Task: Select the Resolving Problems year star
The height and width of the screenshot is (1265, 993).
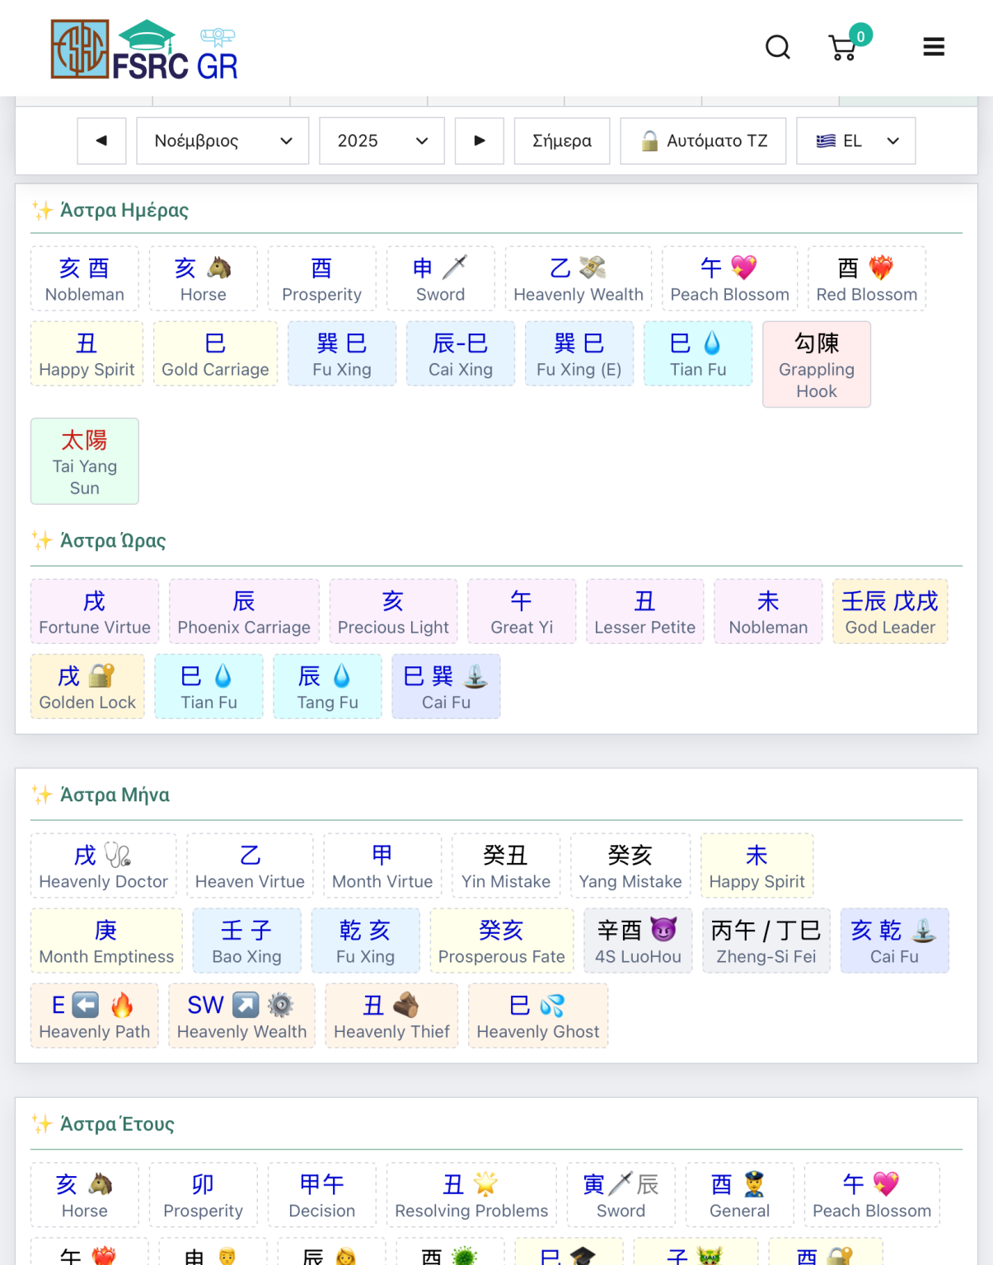Action: (x=471, y=1195)
